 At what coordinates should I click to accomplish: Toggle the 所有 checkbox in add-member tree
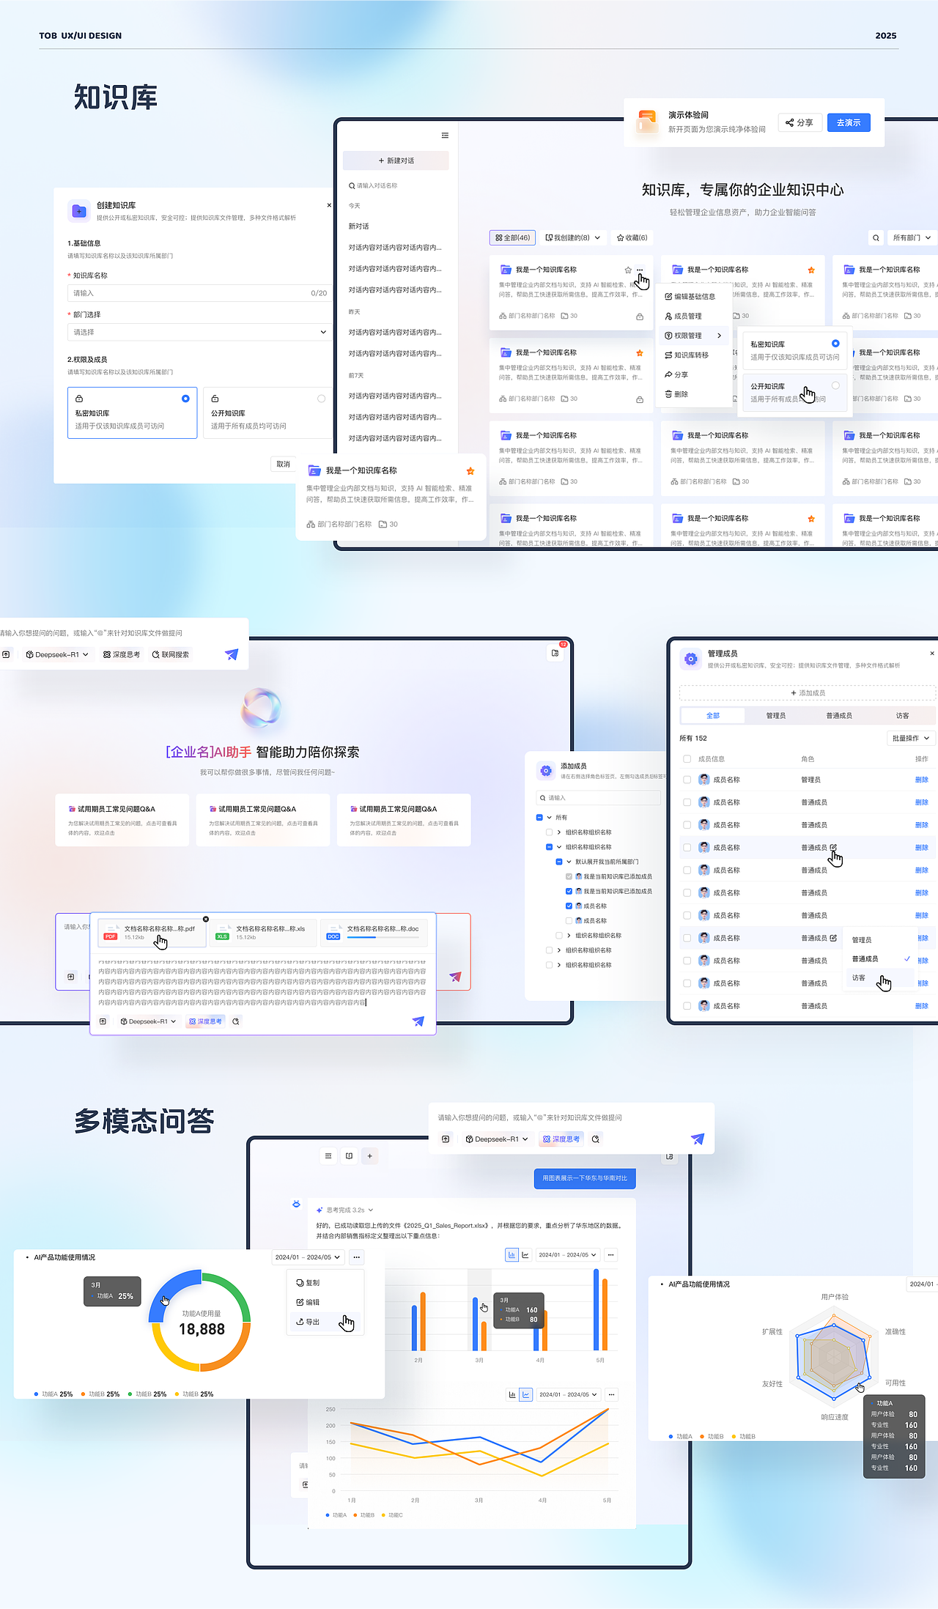[539, 818]
